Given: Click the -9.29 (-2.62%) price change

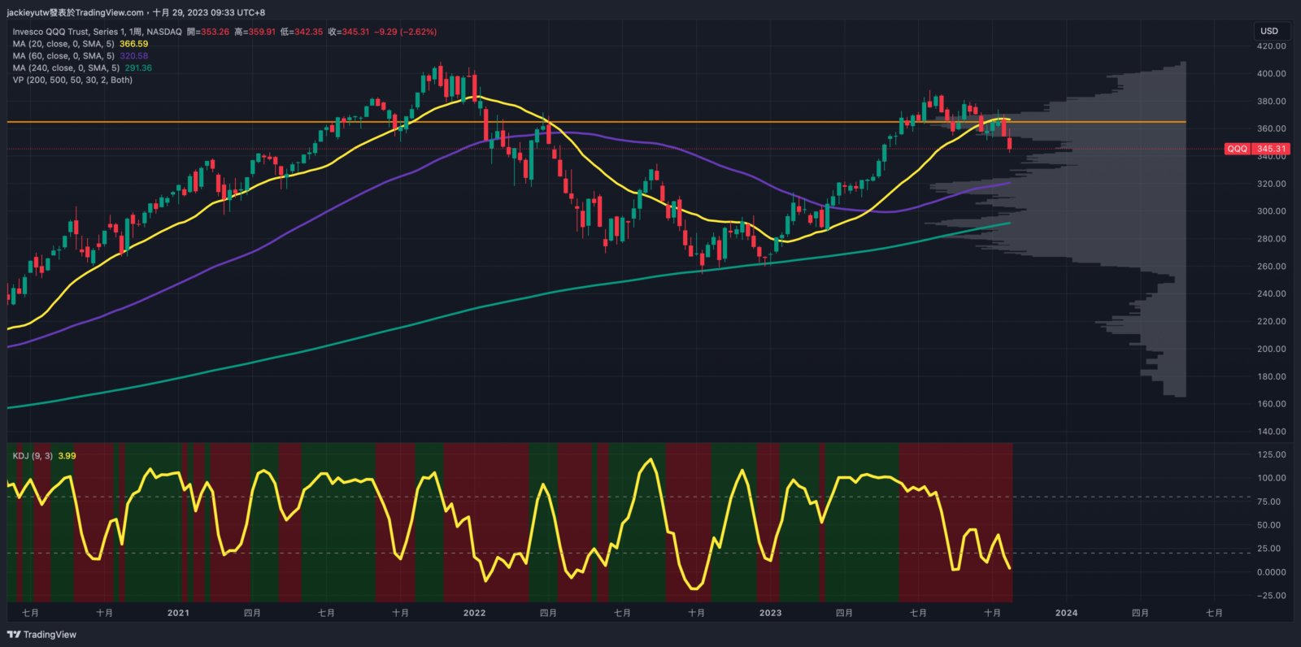Looking at the screenshot, I should click(x=405, y=32).
